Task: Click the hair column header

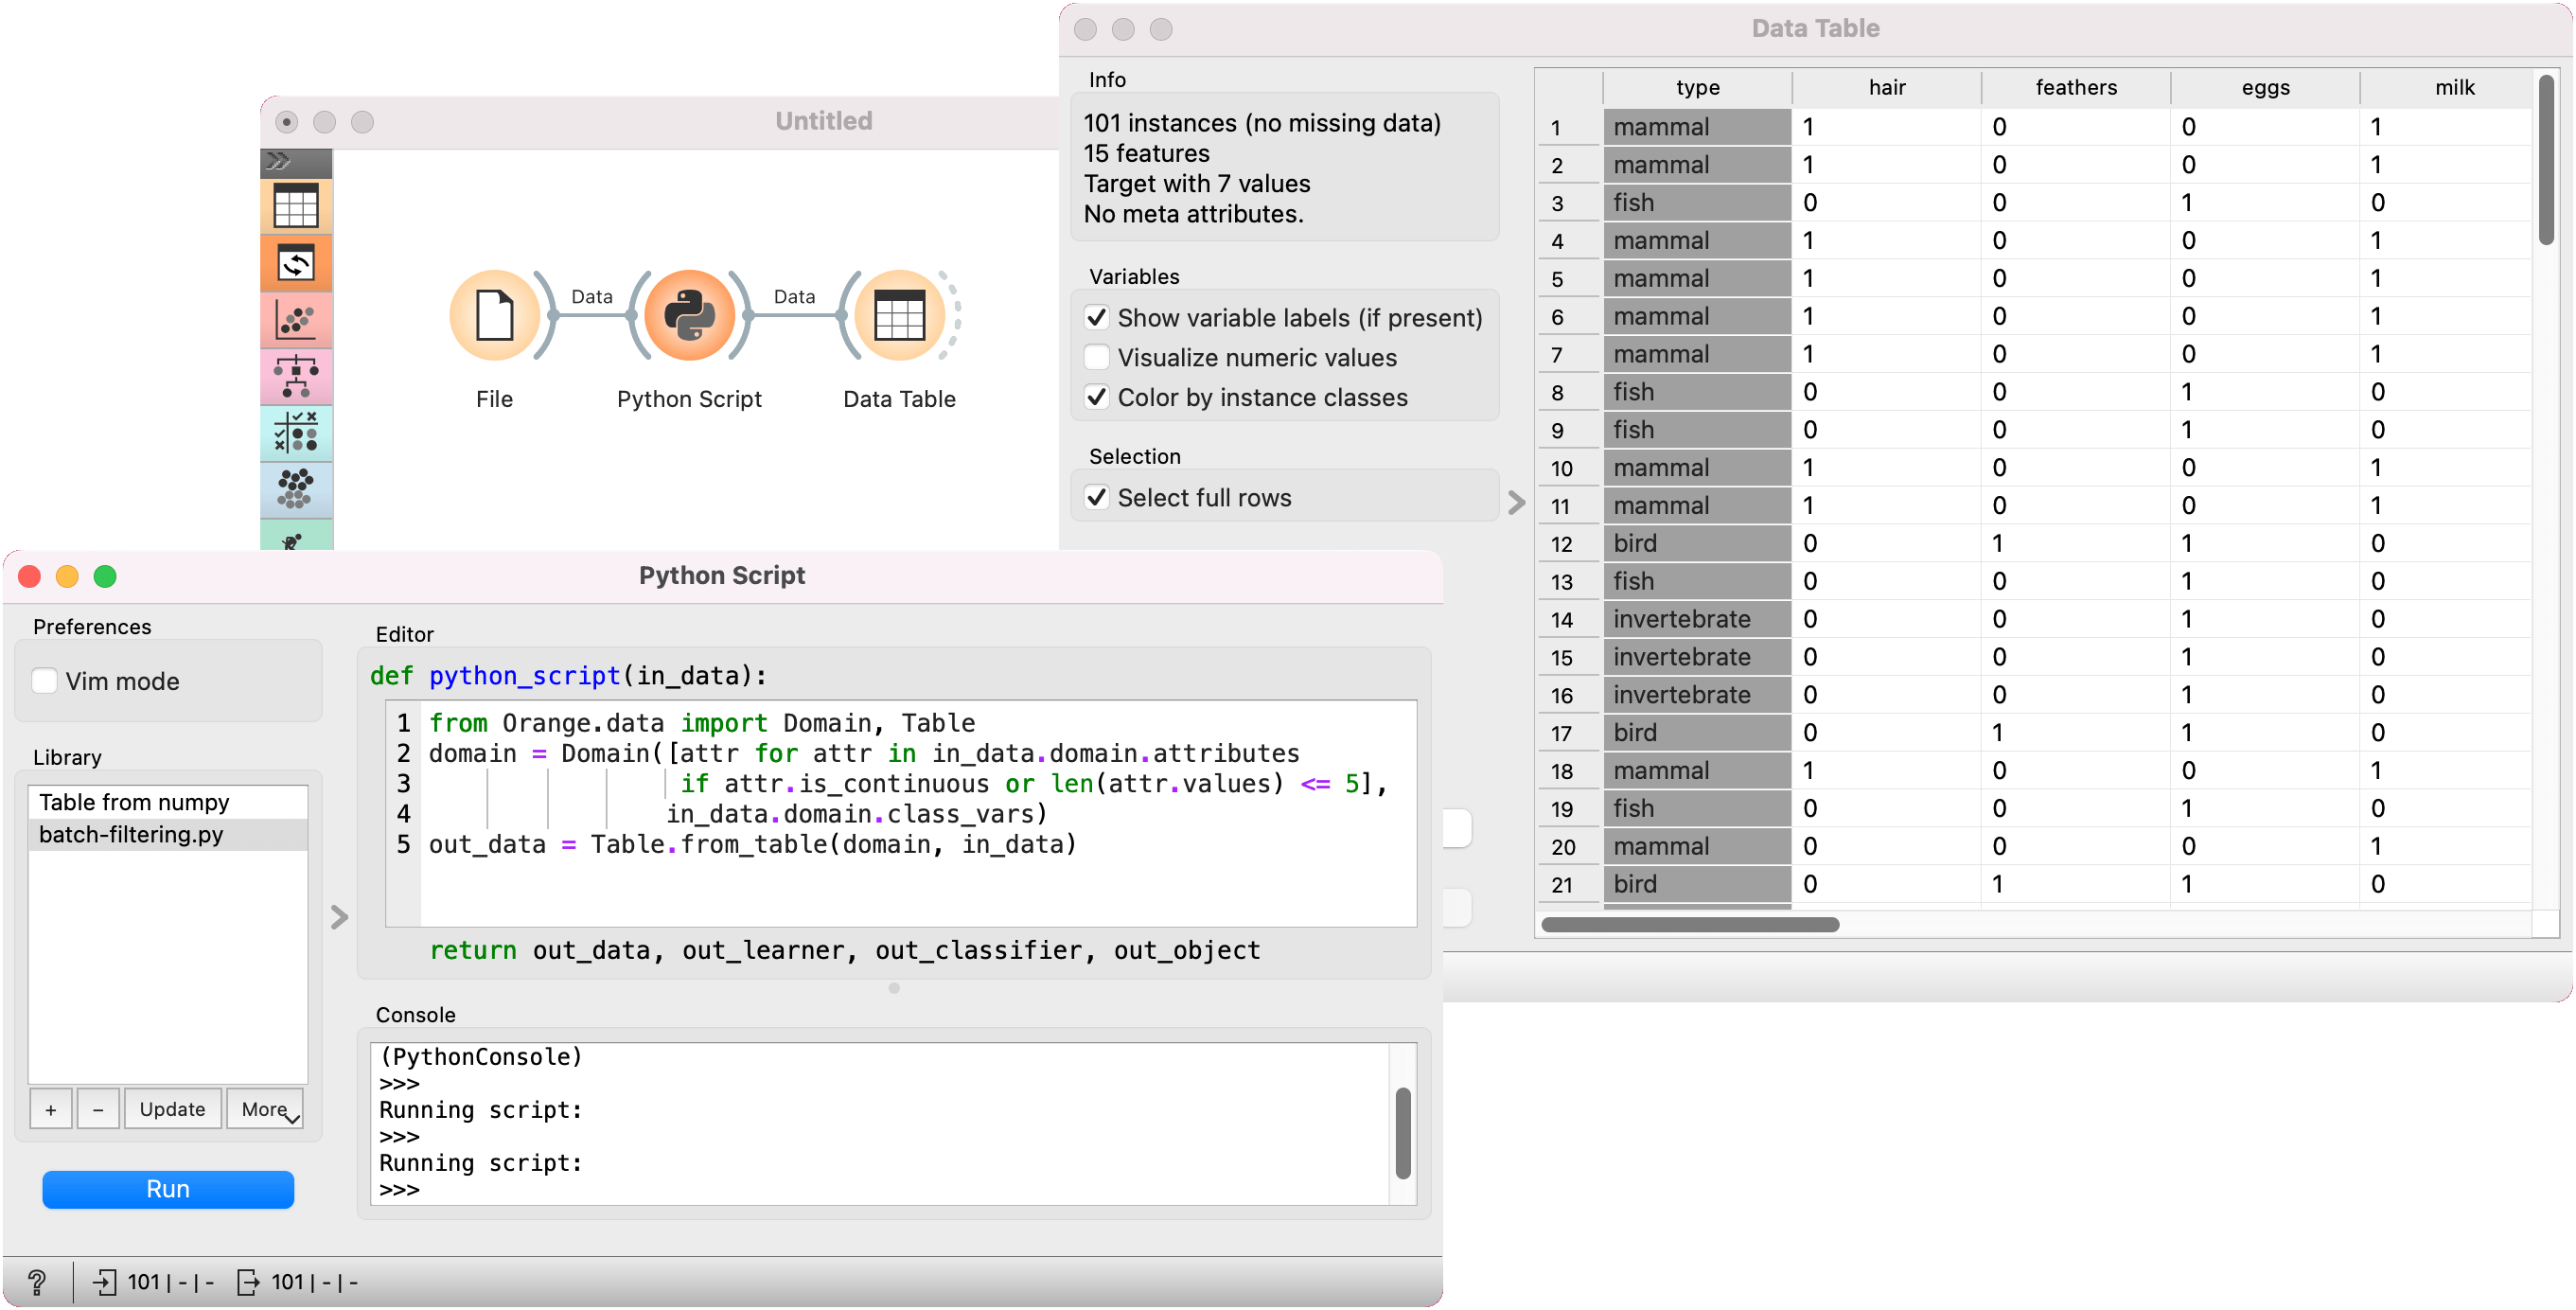Action: pos(1886,88)
